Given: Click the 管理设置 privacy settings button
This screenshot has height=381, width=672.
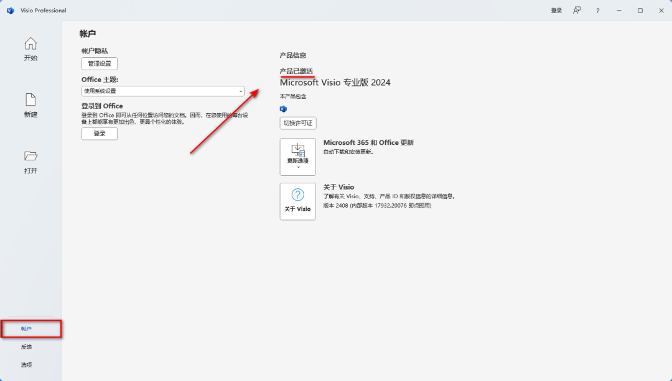Looking at the screenshot, I should click(100, 63).
